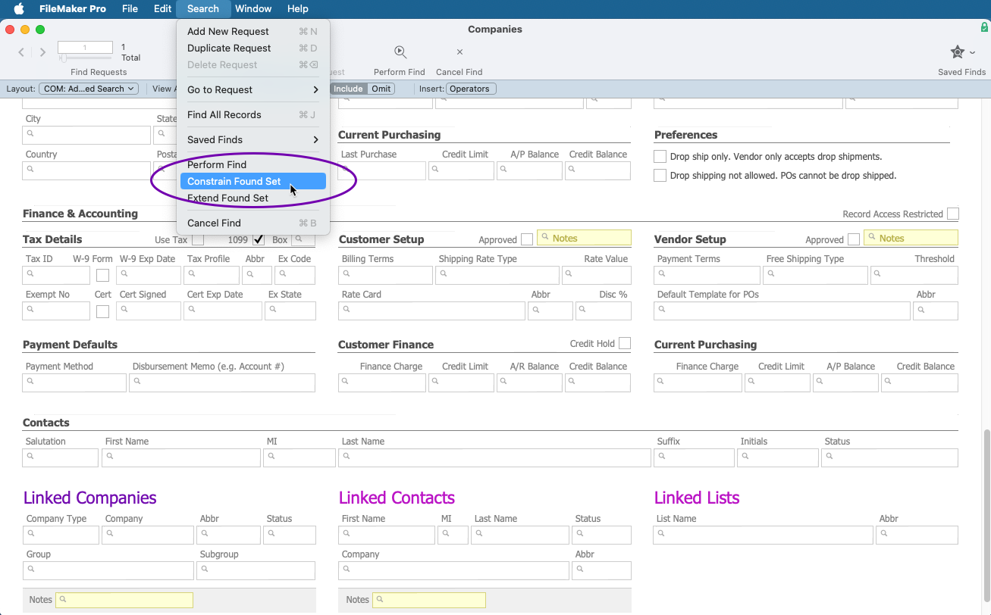Click the request number field

coord(85,47)
